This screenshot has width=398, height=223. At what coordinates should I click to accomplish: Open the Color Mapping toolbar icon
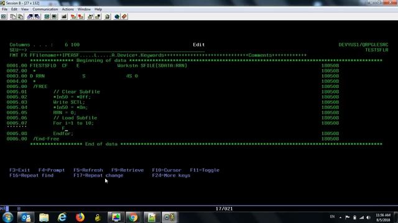[x=54, y=17]
